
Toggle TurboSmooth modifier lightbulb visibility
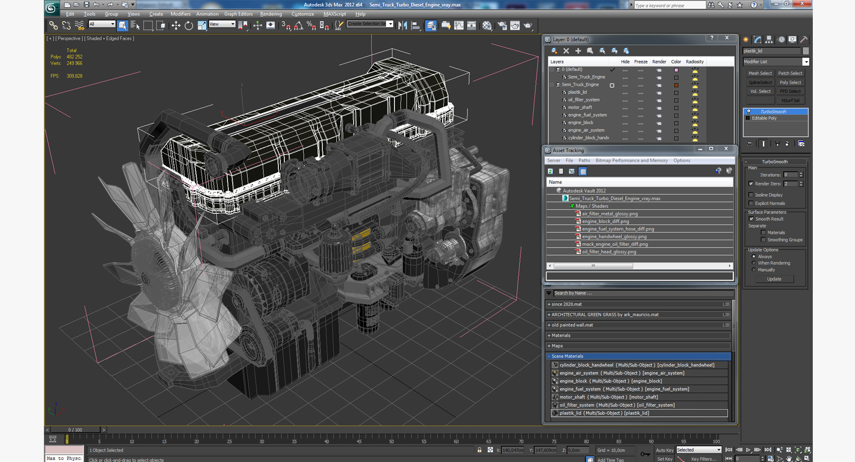coord(749,111)
